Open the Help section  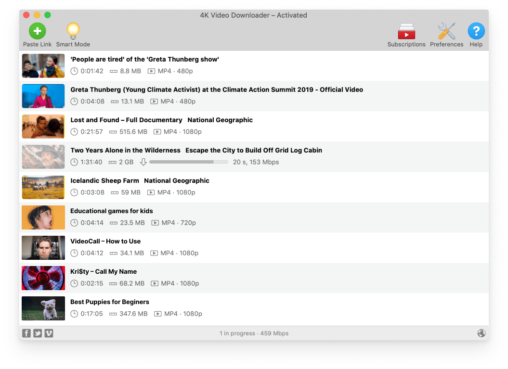coord(476,30)
